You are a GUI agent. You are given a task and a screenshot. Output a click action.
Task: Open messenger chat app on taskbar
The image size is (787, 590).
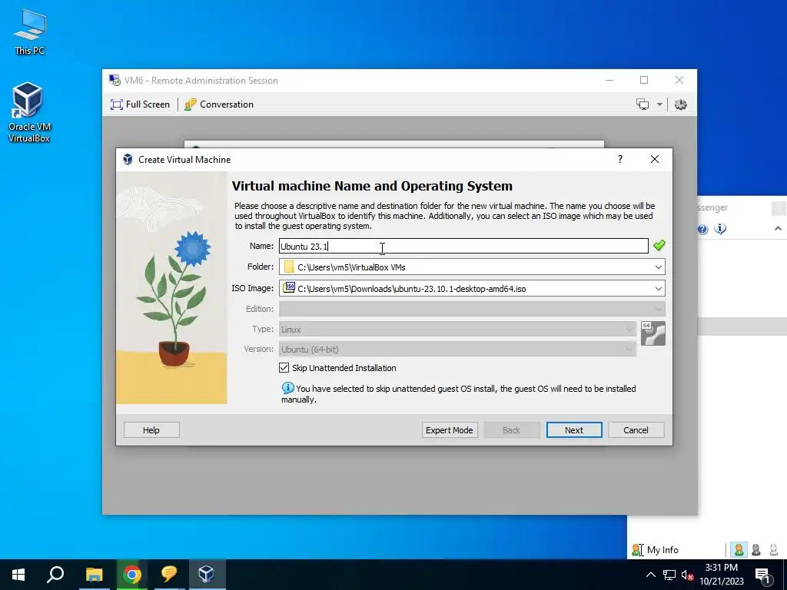pos(169,575)
